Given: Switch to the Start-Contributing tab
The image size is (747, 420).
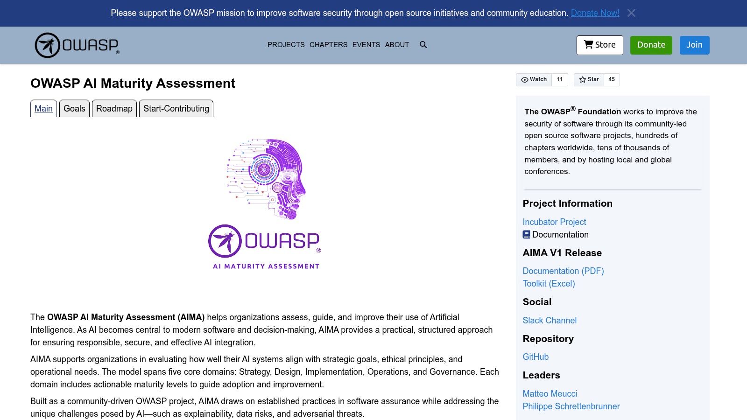Looking at the screenshot, I should coord(176,109).
